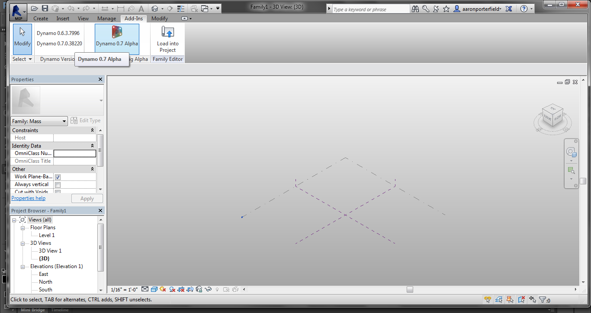The width and height of the screenshot is (591, 313).
Task: Click the Help question mark icon
Action: pos(524,9)
